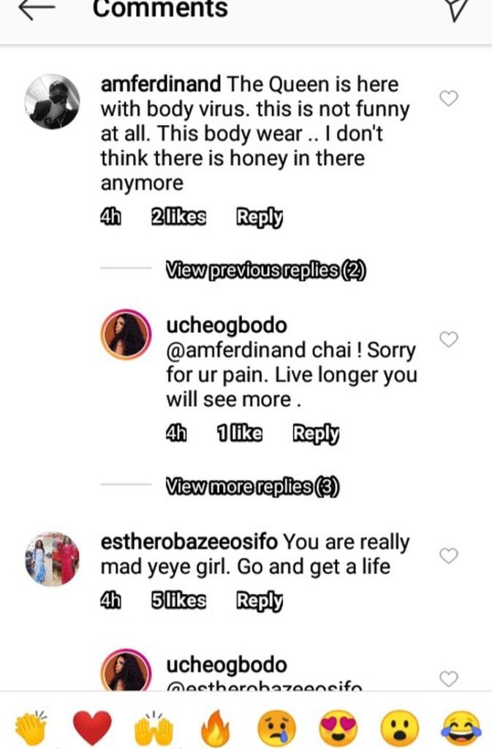Add the crying sad face emoji
Viewport: 492px width, 749px height.
[277, 729]
